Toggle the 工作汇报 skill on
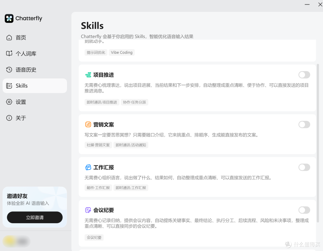Viewport: 323px width, 251px height. click(304, 167)
